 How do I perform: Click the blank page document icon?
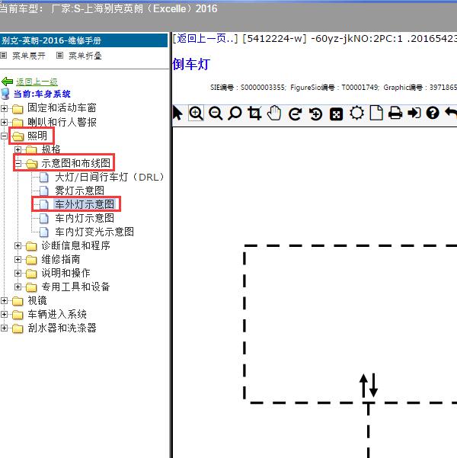tap(376, 114)
